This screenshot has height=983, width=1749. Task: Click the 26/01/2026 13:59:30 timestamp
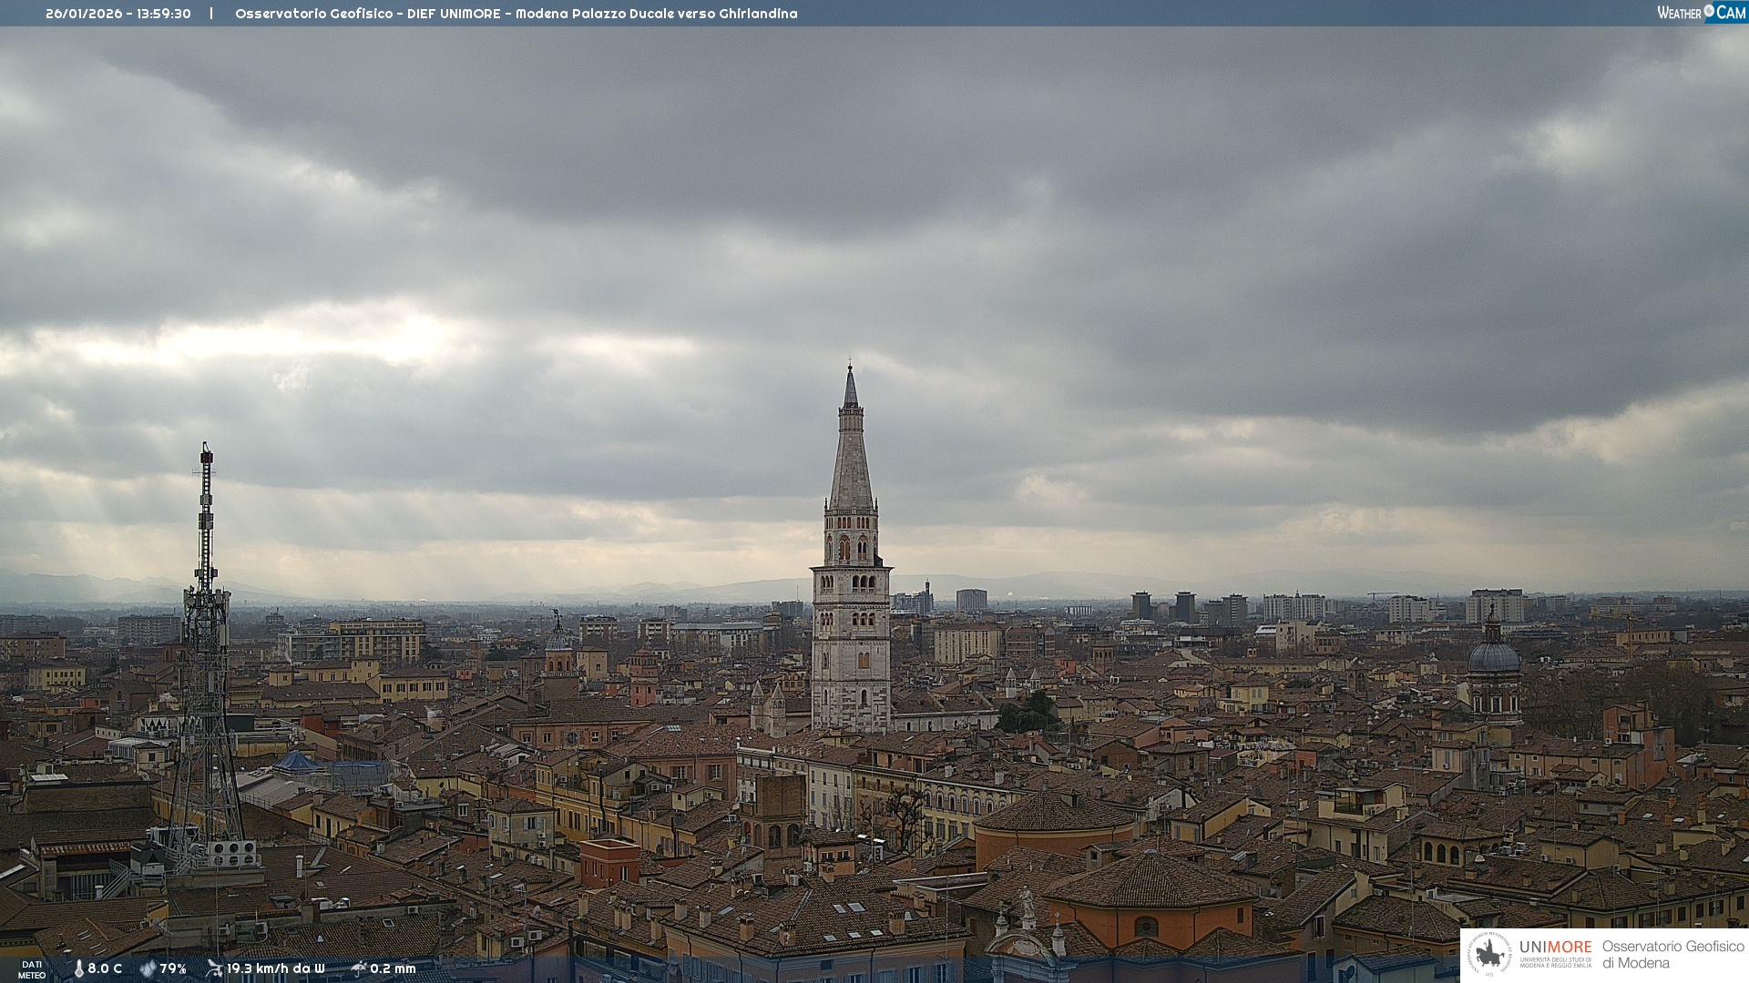pos(118,14)
